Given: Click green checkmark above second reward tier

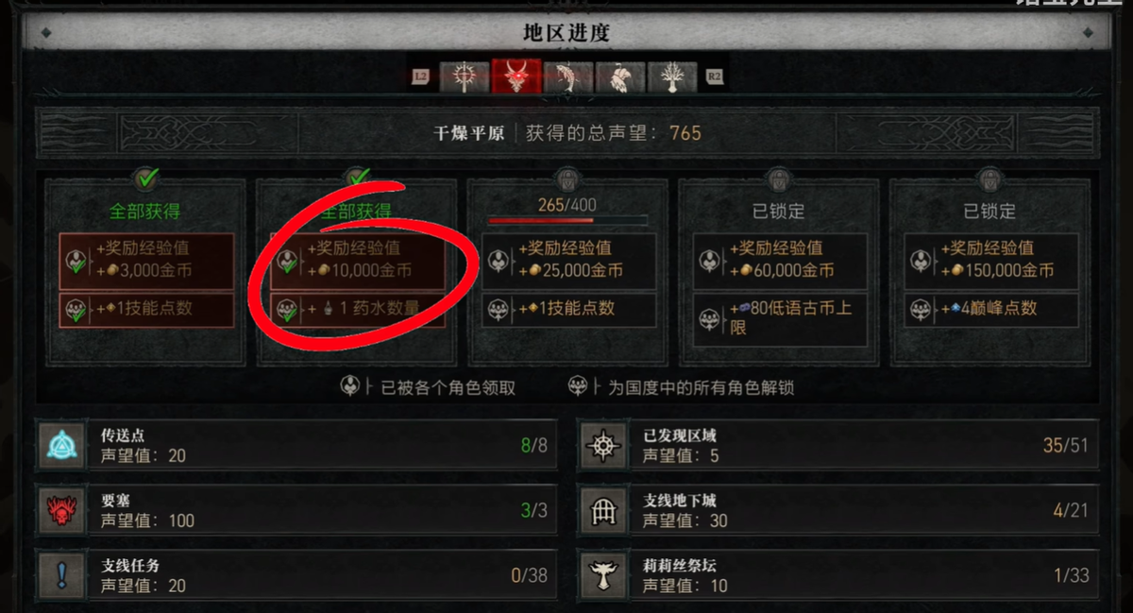Looking at the screenshot, I should 358,179.
